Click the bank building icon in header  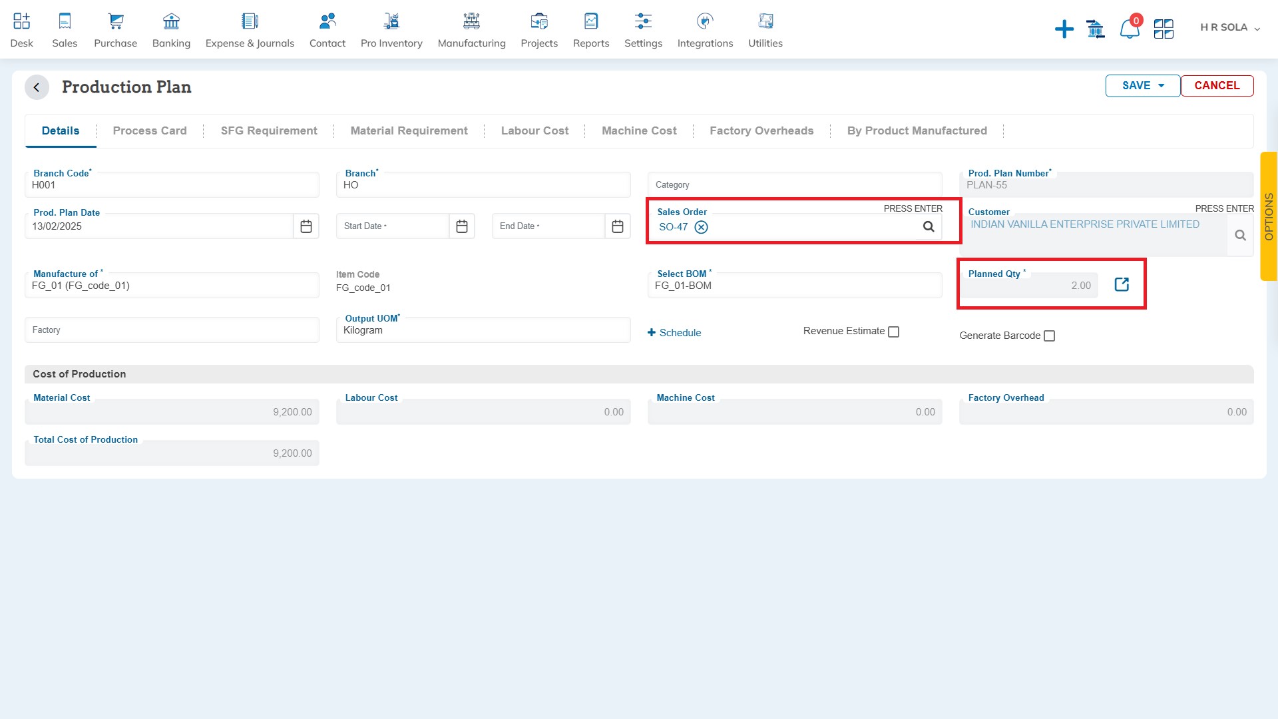pyautogui.click(x=1095, y=29)
